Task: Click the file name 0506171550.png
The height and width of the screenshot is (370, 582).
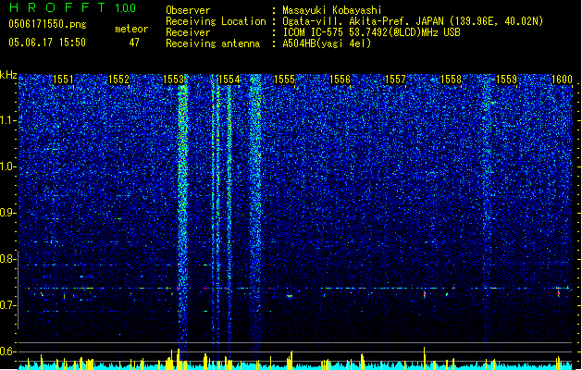Action: click(47, 25)
